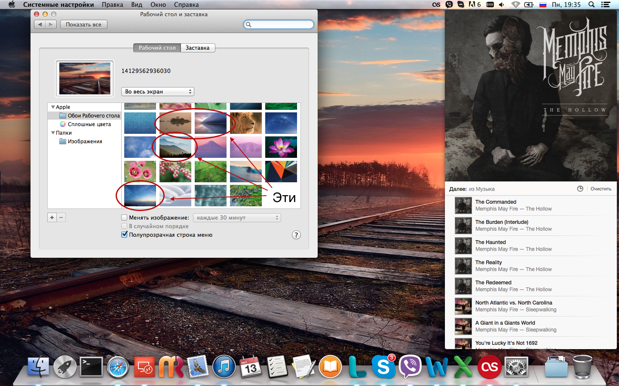Viewport: 619px width, 386px height.
Task: Select The Haunted in the Up Next list
Action: click(x=531, y=246)
